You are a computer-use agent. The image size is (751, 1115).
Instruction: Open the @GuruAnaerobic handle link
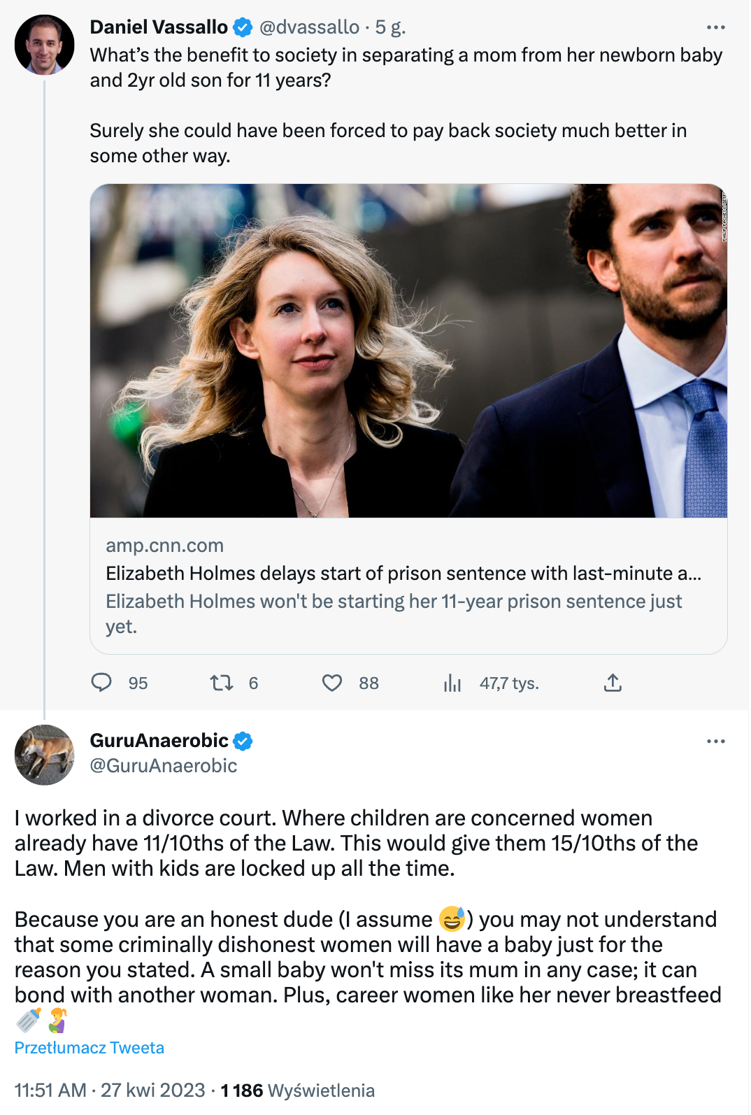[164, 766]
